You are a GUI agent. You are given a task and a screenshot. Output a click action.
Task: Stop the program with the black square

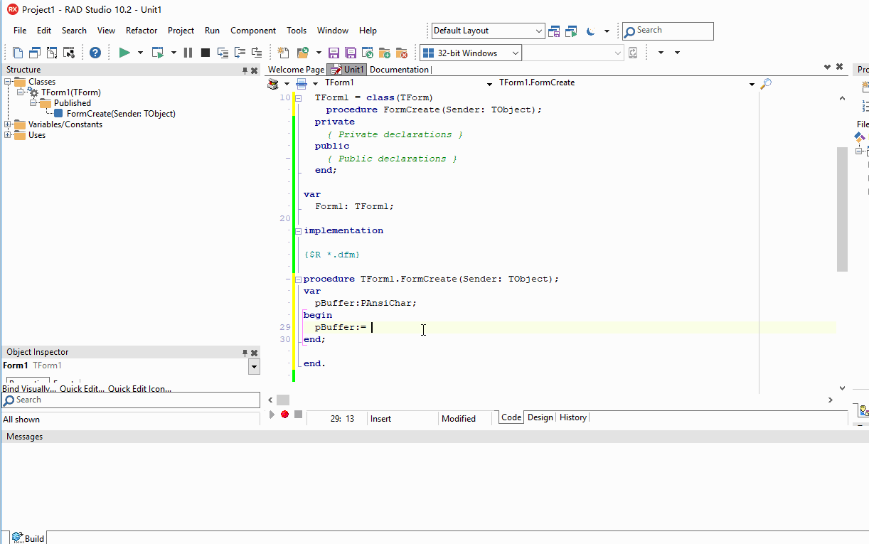pos(205,53)
